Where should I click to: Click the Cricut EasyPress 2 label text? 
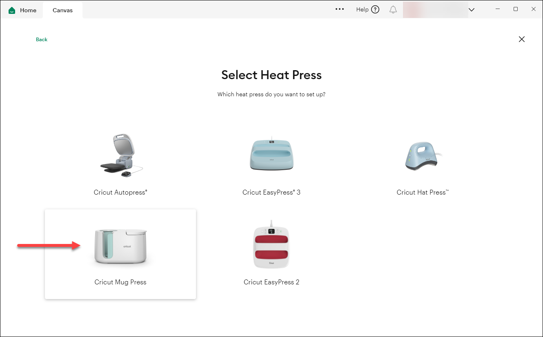point(271,282)
